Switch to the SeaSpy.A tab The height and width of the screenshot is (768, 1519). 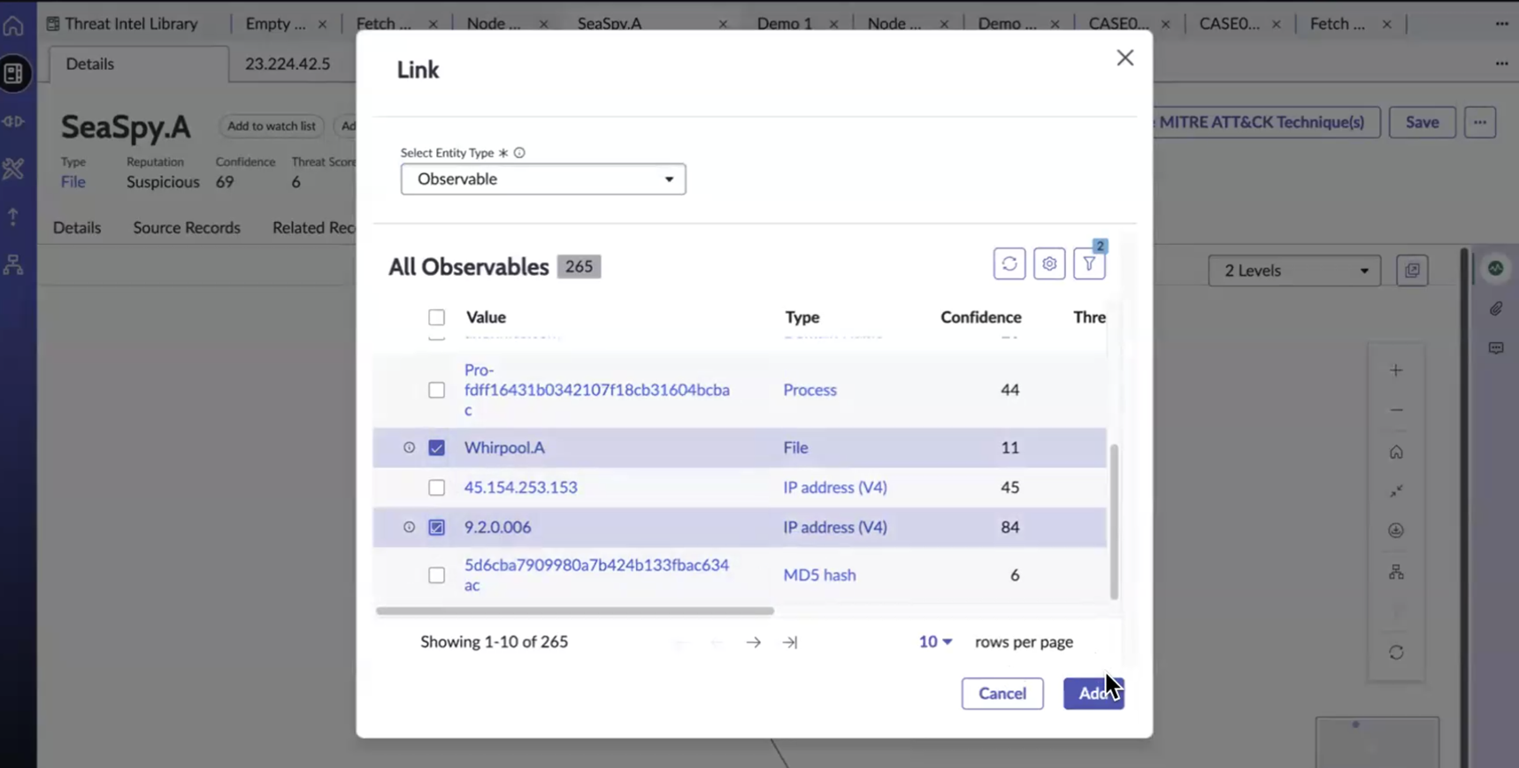(x=610, y=24)
